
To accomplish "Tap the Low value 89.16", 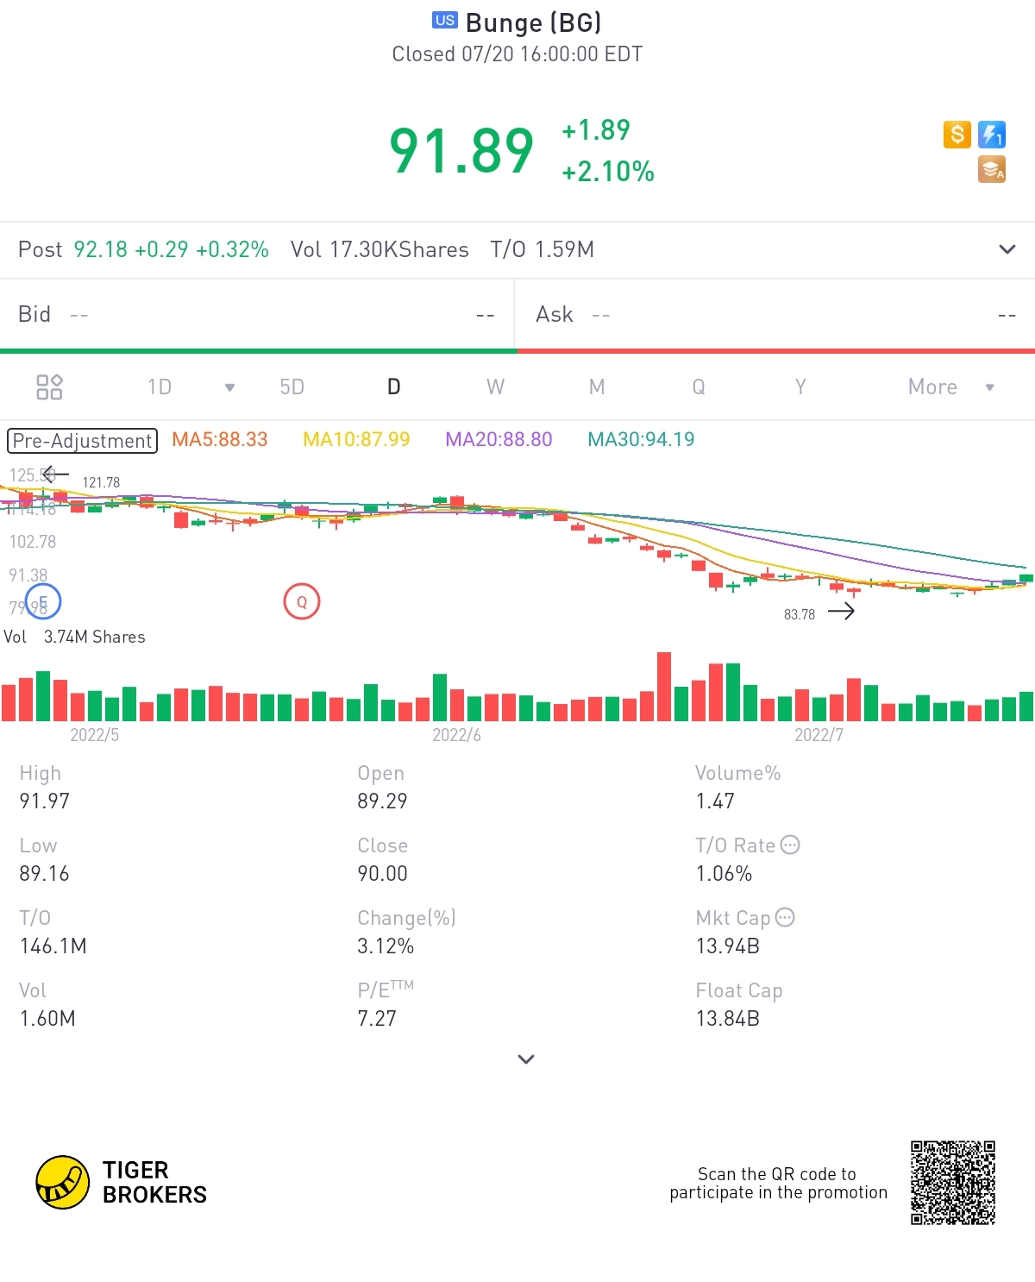I will (x=44, y=873).
